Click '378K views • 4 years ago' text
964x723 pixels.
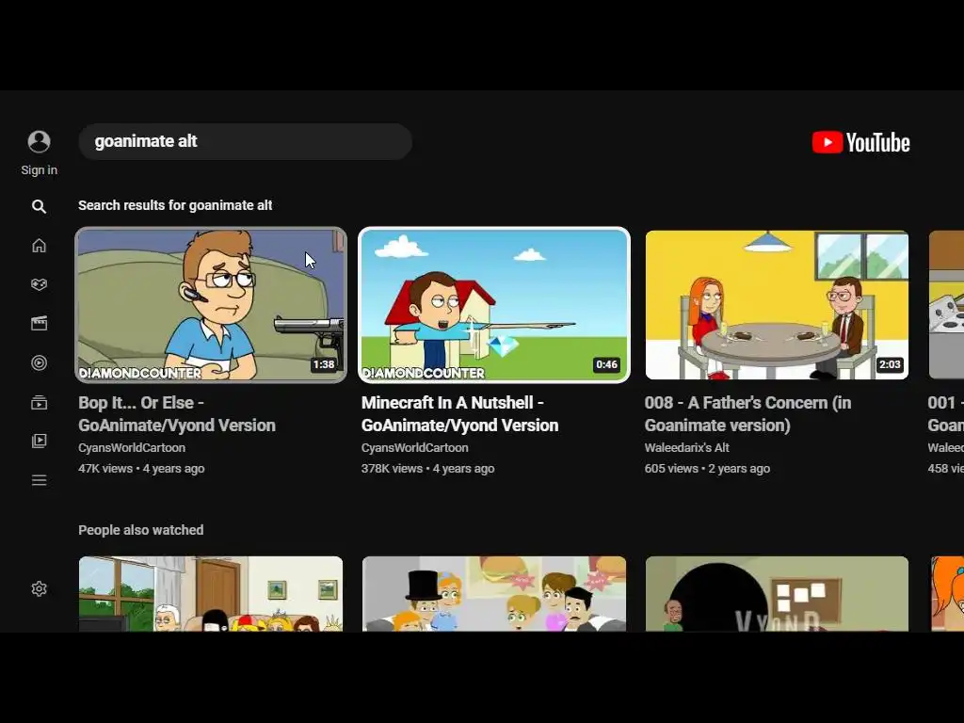pyautogui.click(x=428, y=469)
